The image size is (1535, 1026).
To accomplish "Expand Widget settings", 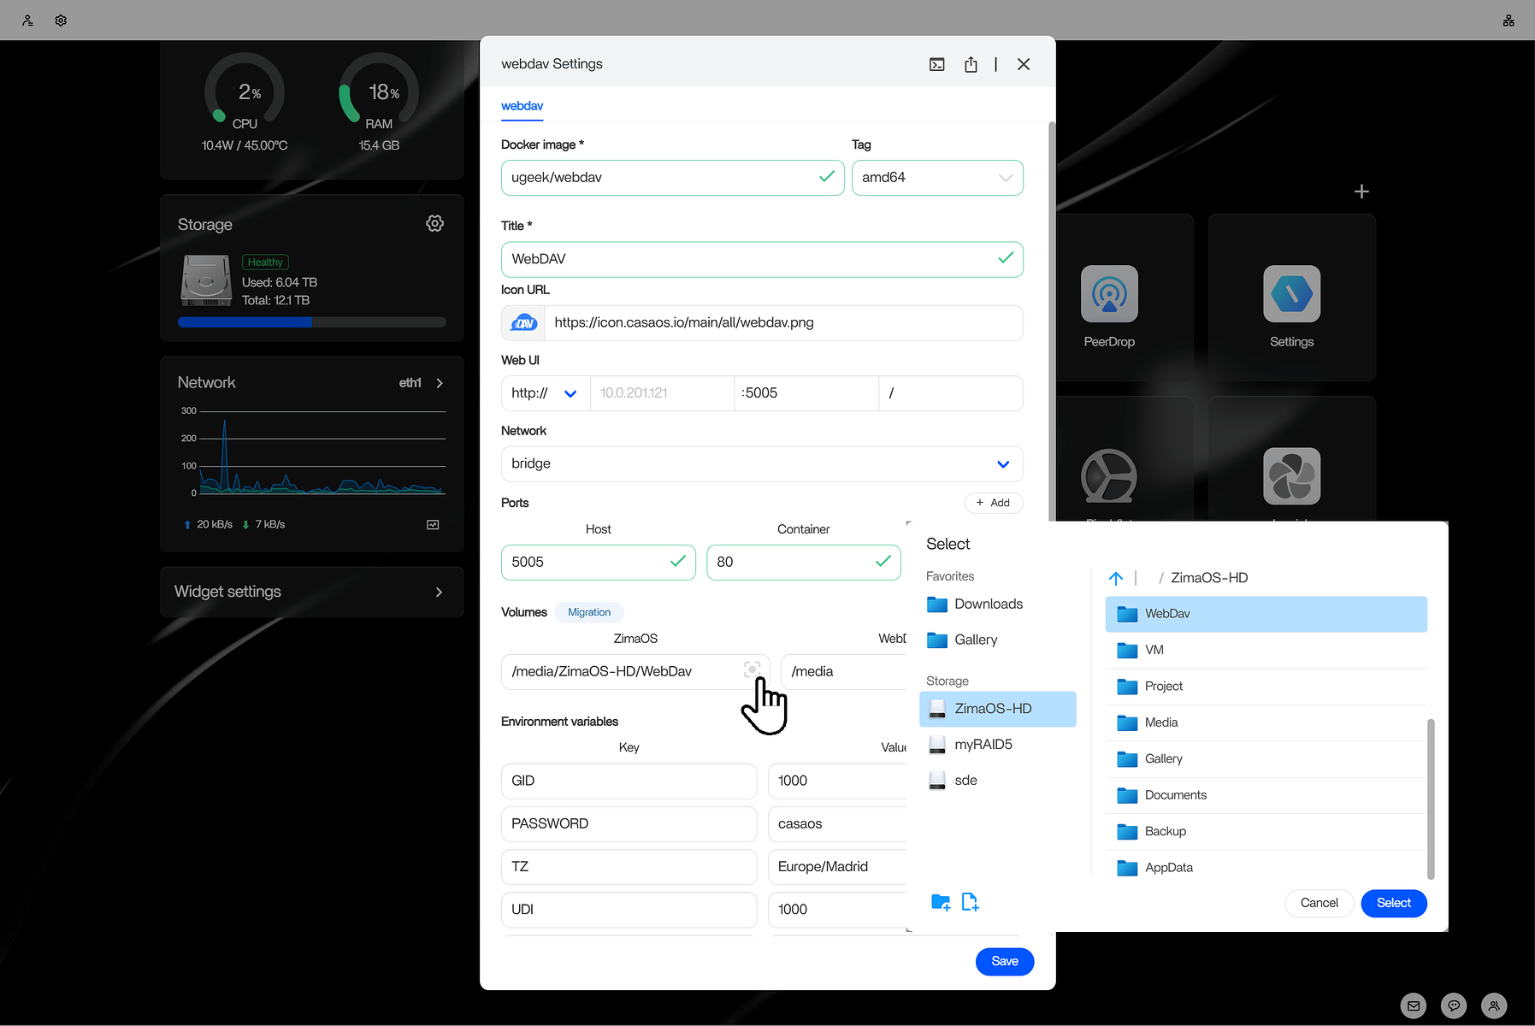I will pyautogui.click(x=311, y=592).
